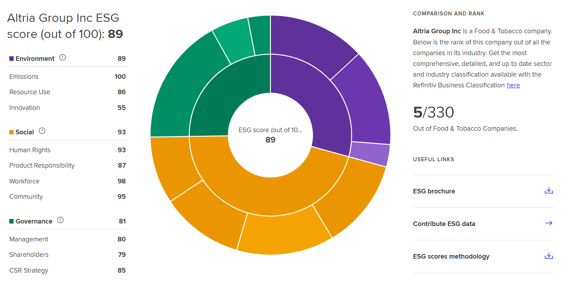Open the Contribute ESG data link
This screenshot has width=567, height=283.
tap(444, 224)
